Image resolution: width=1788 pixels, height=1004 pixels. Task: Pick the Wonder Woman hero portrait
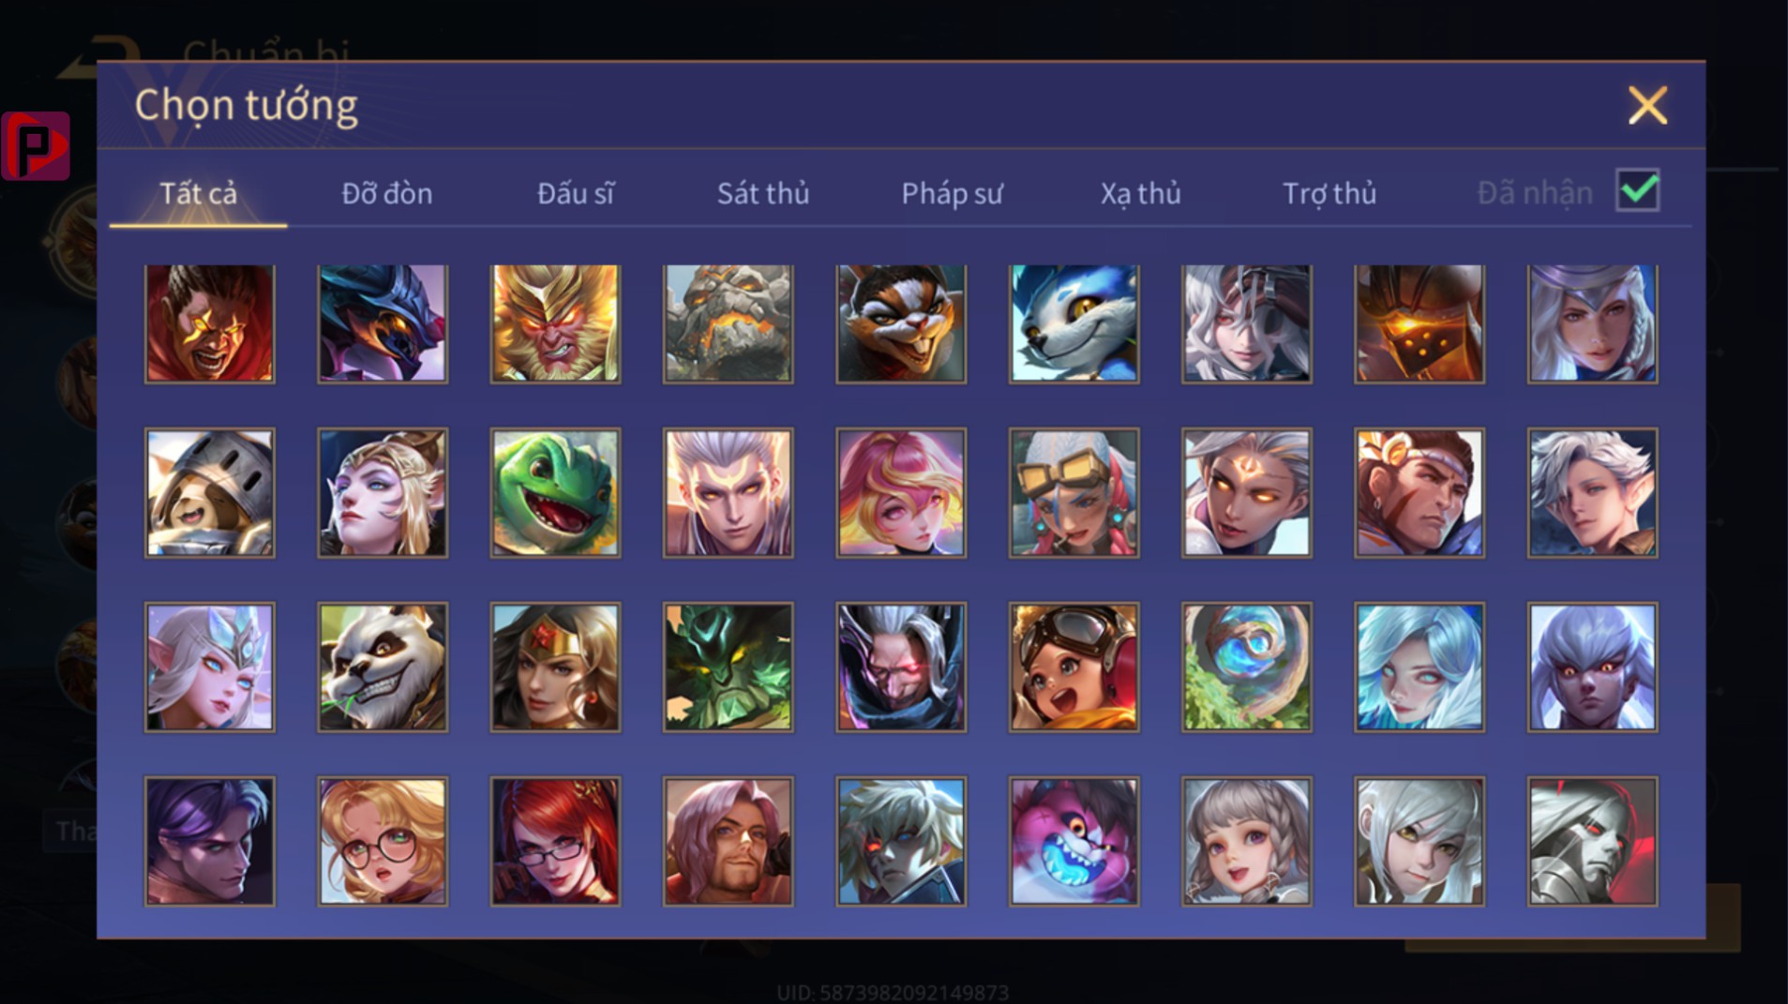pyautogui.click(x=555, y=667)
